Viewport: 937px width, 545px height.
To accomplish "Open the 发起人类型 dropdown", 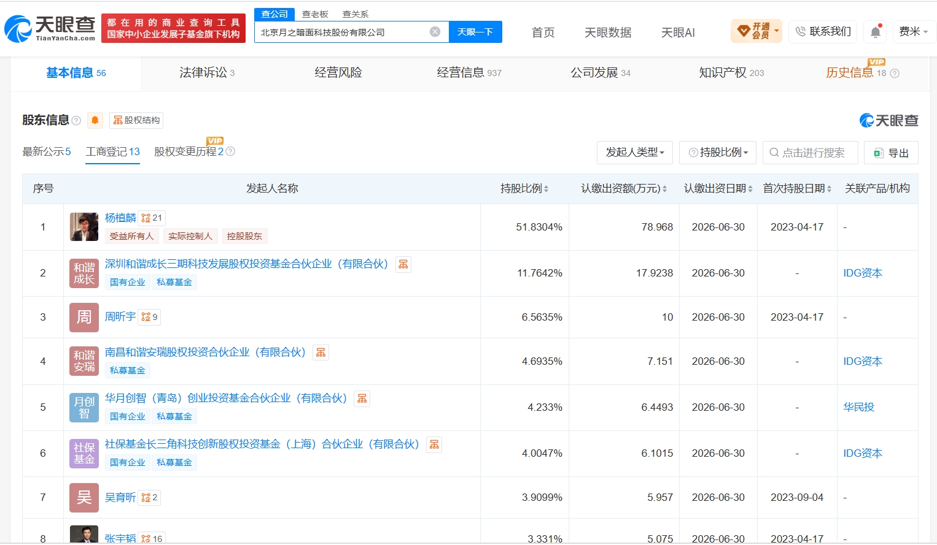I will [635, 153].
